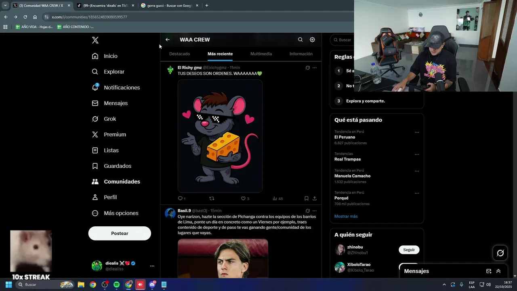Share El Richy gmz post
The height and width of the screenshot is (291, 517).
point(315,198)
